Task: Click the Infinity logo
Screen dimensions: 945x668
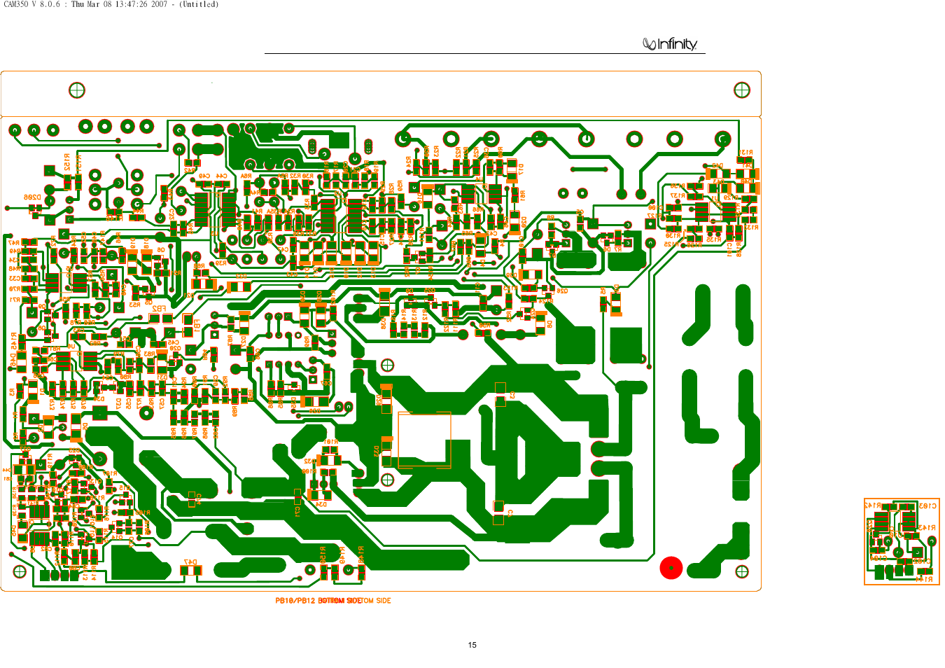Action: 670,44
